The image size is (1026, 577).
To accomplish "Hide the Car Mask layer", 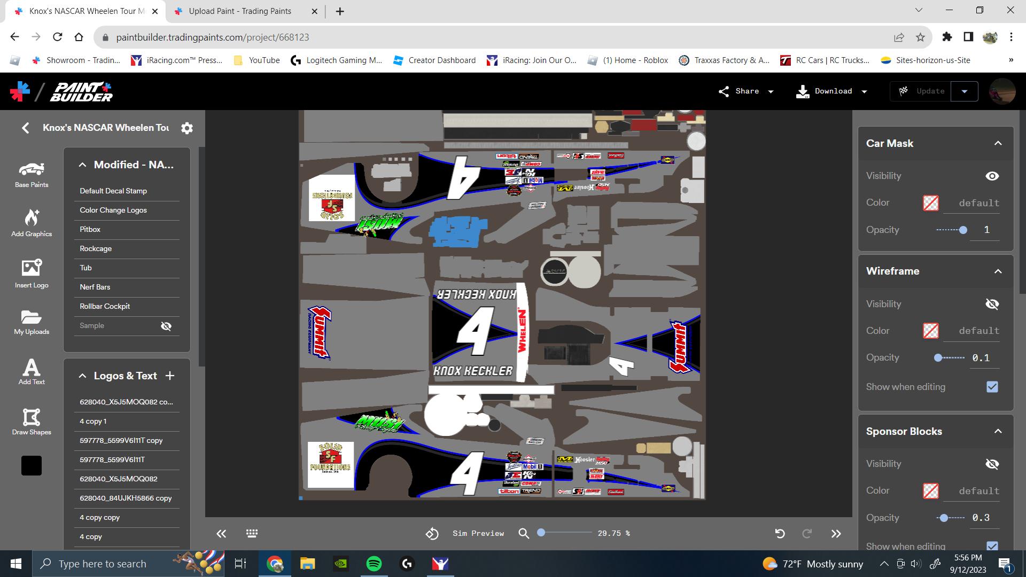I will [991, 176].
